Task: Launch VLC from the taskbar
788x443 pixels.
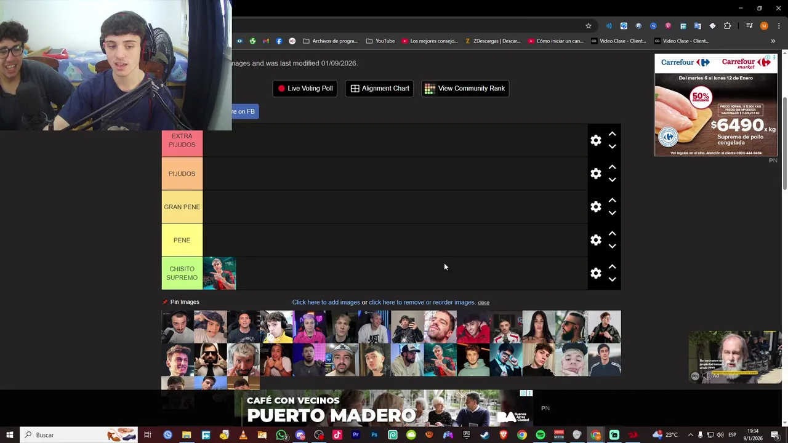Action: click(x=243, y=435)
